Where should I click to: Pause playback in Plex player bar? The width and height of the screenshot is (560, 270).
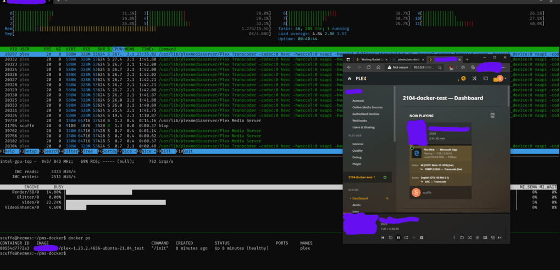(x=398, y=238)
